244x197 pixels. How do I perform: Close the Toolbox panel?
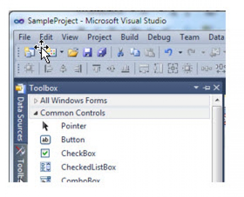coord(216,88)
